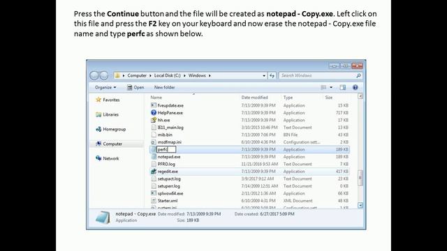Image resolution: width=447 pixels, height=251 pixels.
Task: Select Libraries in navigation pane
Action: pos(110,114)
